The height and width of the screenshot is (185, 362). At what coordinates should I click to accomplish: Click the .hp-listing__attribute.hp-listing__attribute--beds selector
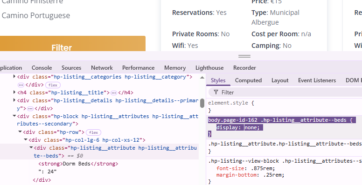285,144
